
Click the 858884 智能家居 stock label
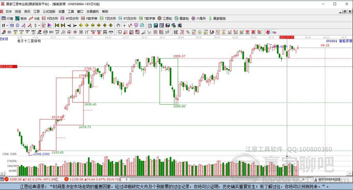point(339,41)
